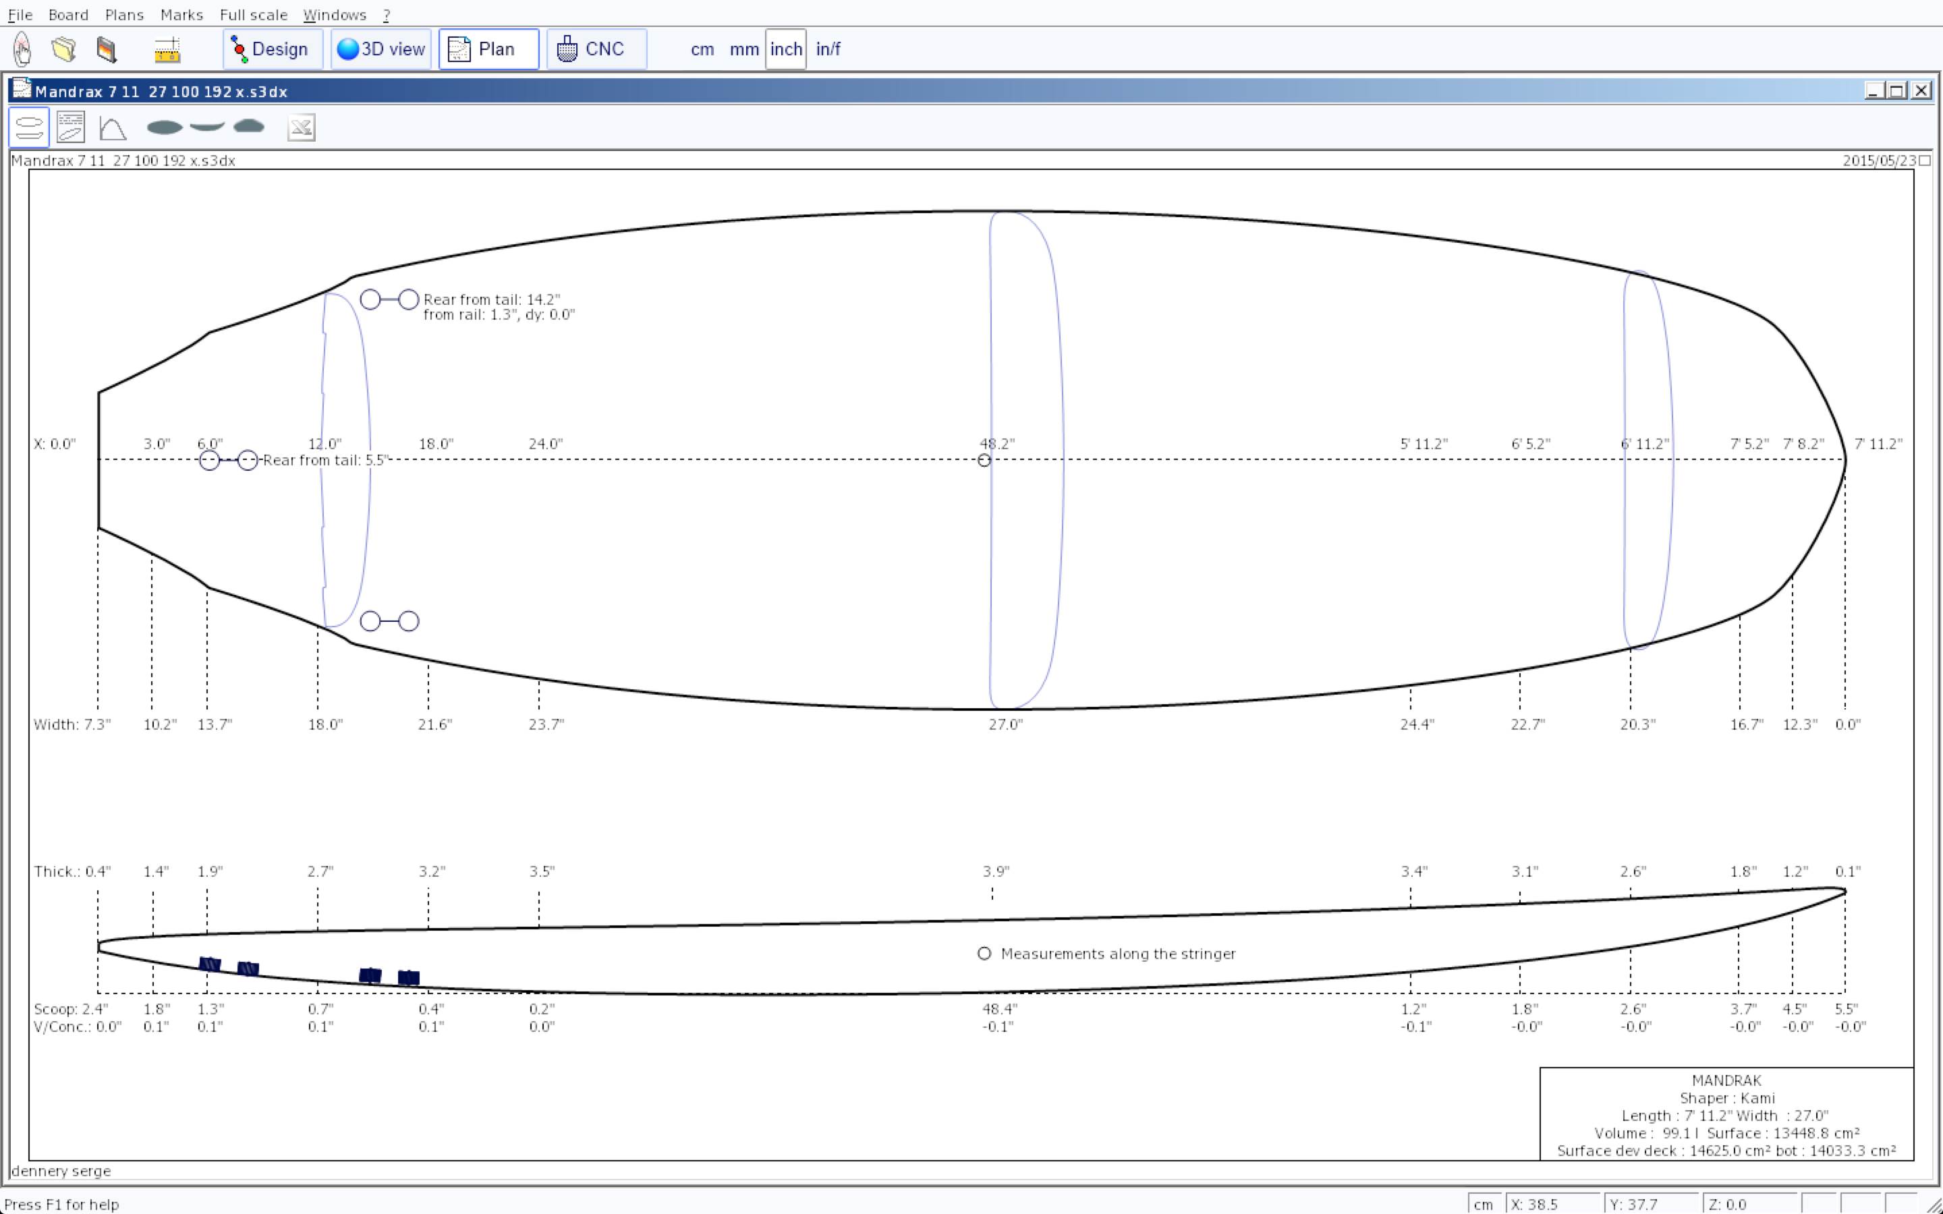Select the full outline template shape icon
The height and width of the screenshot is (1214, 1943).
[165, 127]
